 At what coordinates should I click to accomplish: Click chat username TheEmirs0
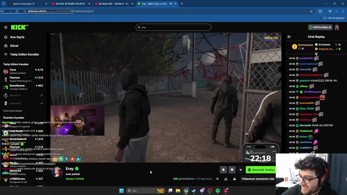306,131
